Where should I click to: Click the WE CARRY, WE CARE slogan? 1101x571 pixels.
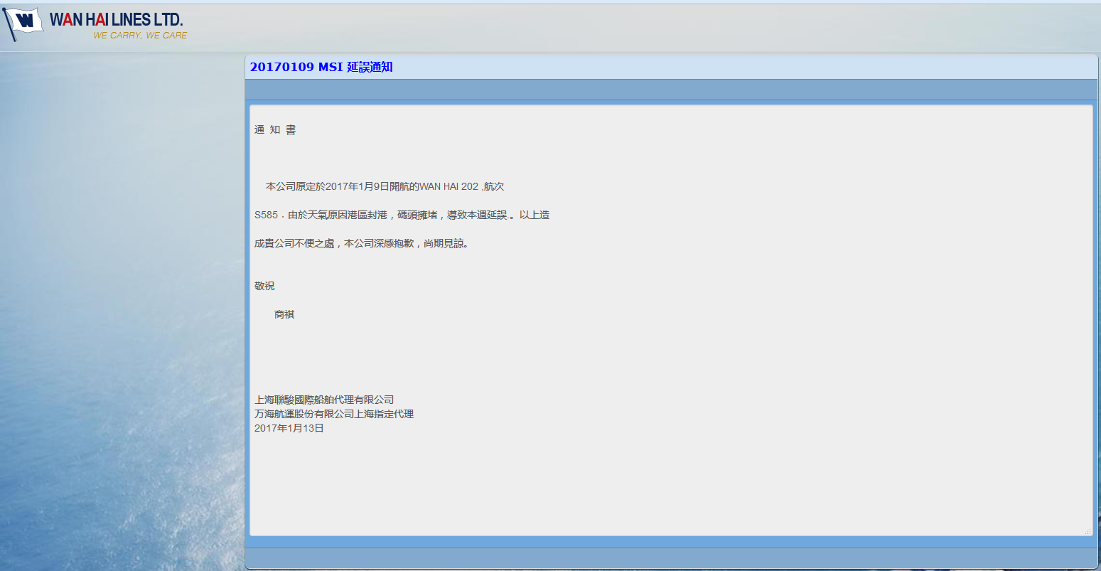140,35
